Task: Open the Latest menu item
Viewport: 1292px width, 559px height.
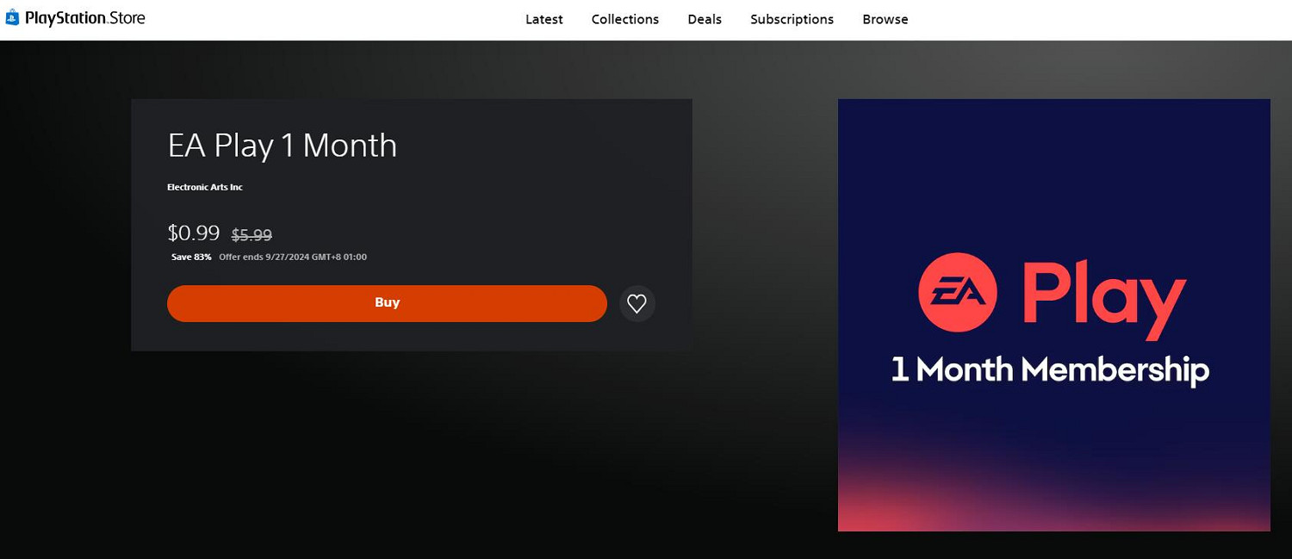Action: pos(544,19)
